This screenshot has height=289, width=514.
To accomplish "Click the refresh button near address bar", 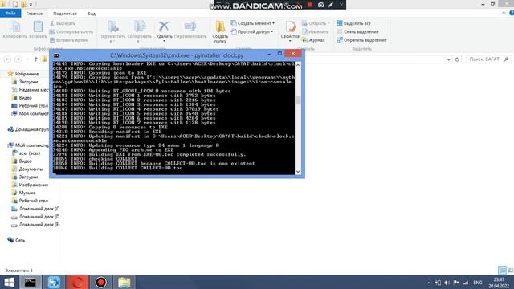I will 457,59.
